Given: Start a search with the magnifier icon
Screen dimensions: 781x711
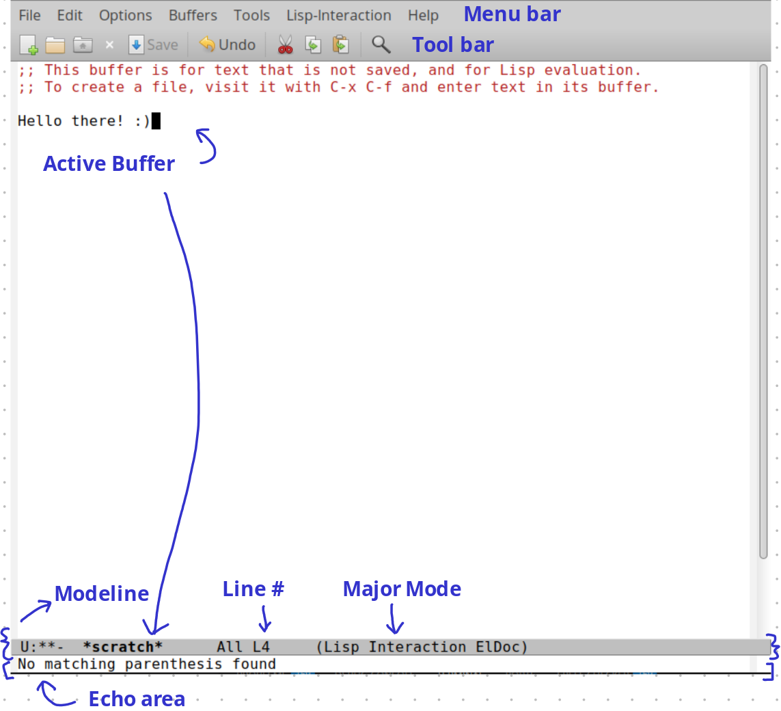Looking at the screenshot, I should pyautogui.click(x=381, y=44).
